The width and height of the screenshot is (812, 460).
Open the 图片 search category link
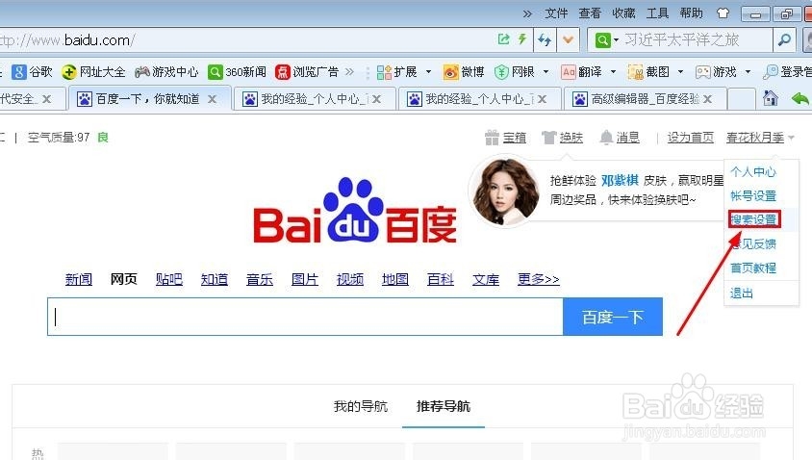(x=304, y=280)
